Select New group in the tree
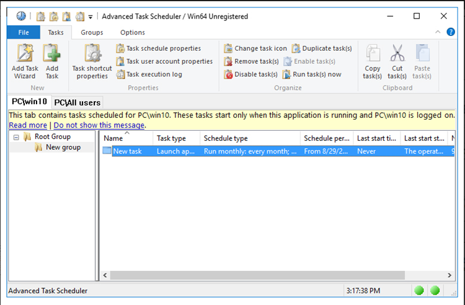This screenshot has width=465, height=305. tap(63, 148)
